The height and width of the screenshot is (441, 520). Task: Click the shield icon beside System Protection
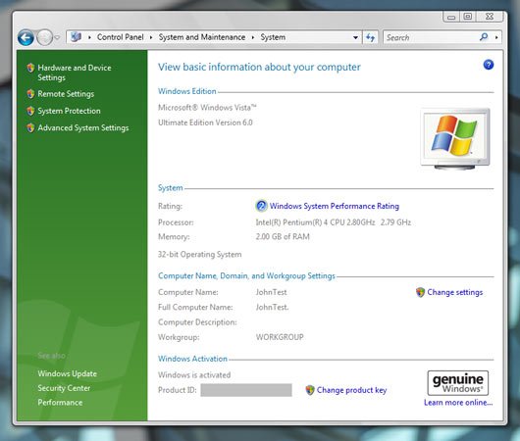[30, 111]
